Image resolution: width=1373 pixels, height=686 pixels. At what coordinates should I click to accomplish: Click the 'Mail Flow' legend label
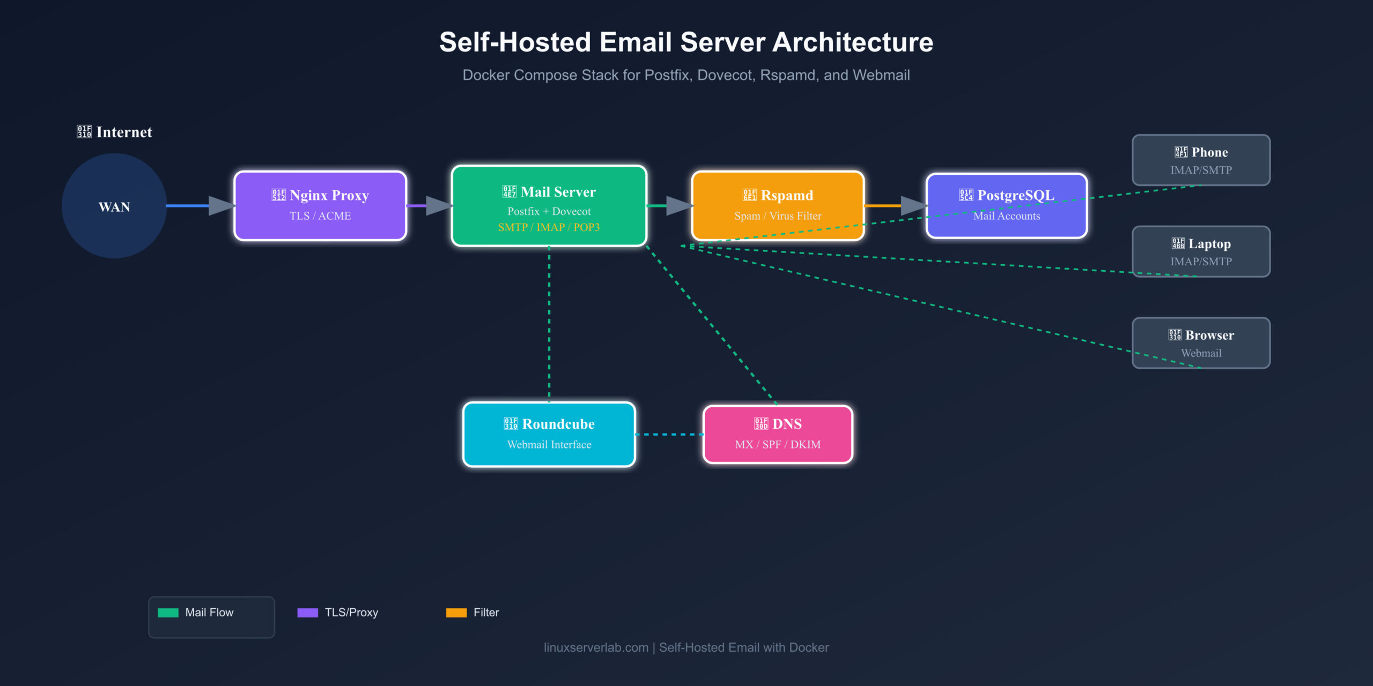tap(209, 613)
